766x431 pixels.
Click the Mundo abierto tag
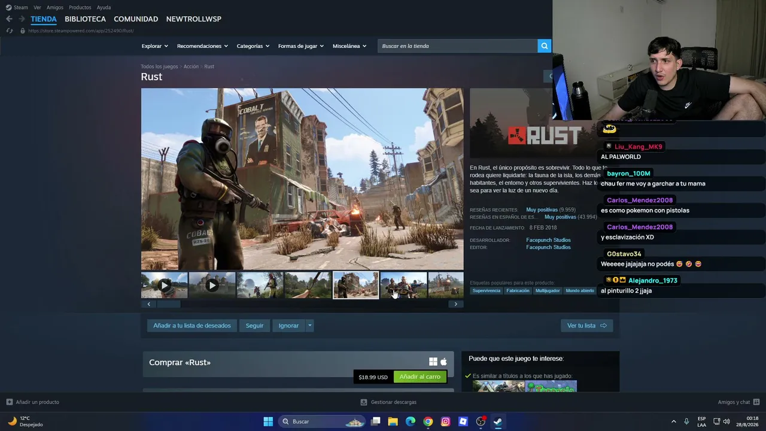[580, 291]
